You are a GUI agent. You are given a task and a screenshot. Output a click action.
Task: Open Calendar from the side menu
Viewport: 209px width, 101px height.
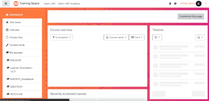22,30
